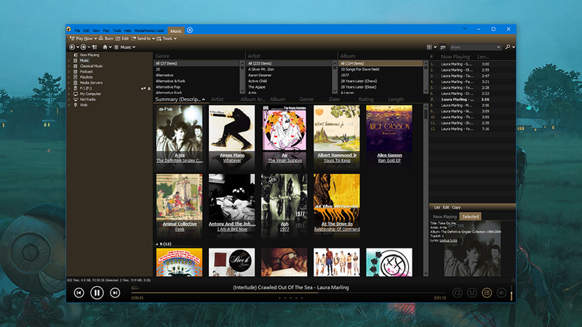582x327 pixels.
Task: Select My Computer in the tree
Action: [90, 94]
